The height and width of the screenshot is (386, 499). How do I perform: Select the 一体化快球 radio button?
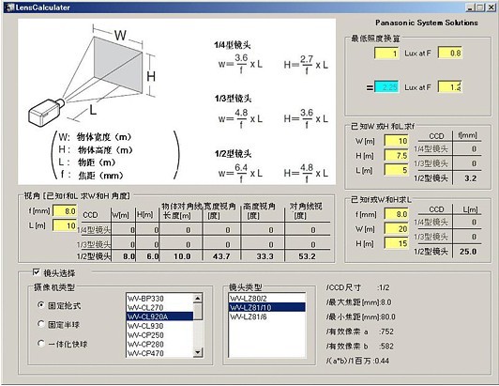pos(41,344)
